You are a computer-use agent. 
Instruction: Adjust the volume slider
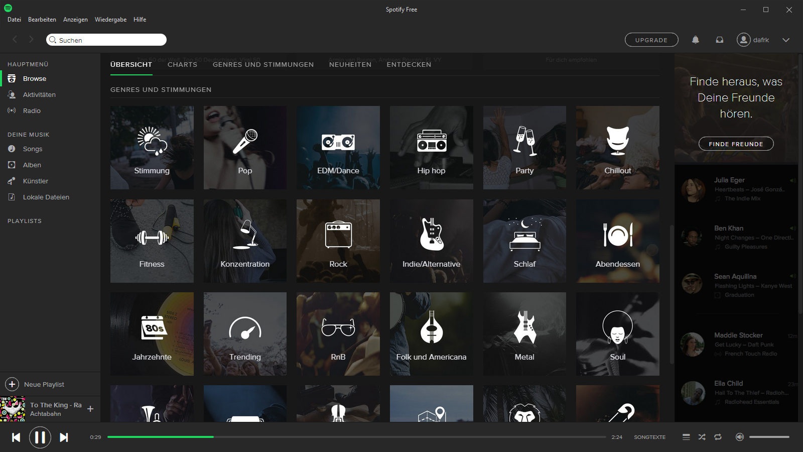pos(769,437)
